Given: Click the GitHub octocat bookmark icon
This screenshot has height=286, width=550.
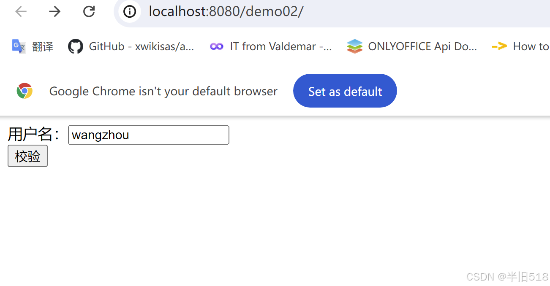Looking at the screenshot, I should 76,46.
